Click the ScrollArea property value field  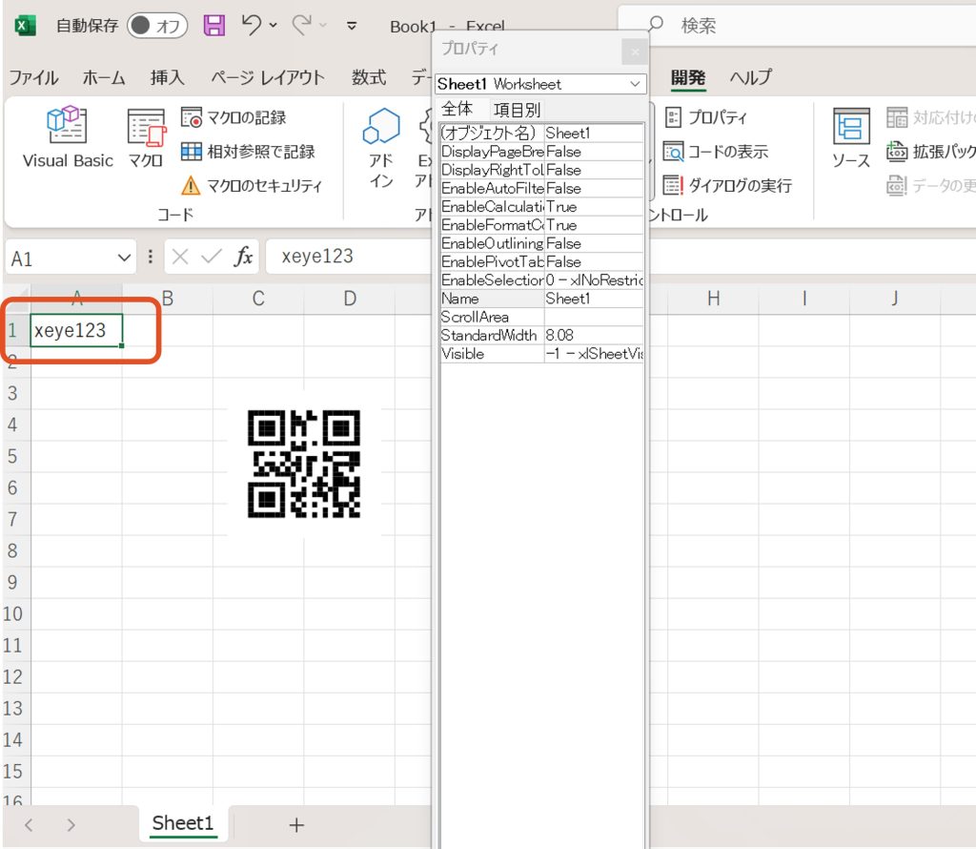(x=594, y=317)
